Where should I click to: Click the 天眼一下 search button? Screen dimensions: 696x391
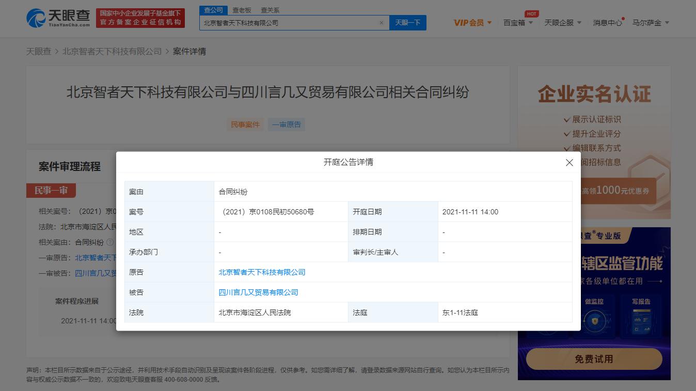click(x=408, y=23)
